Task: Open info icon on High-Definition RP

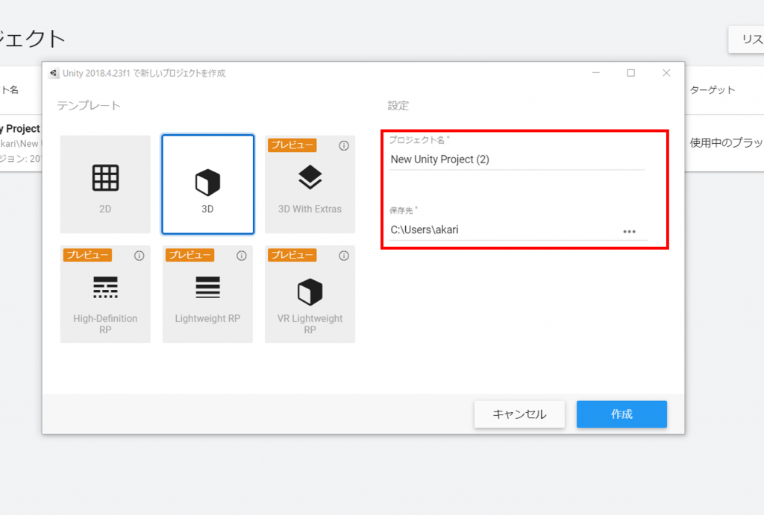Action: point(140,256)
